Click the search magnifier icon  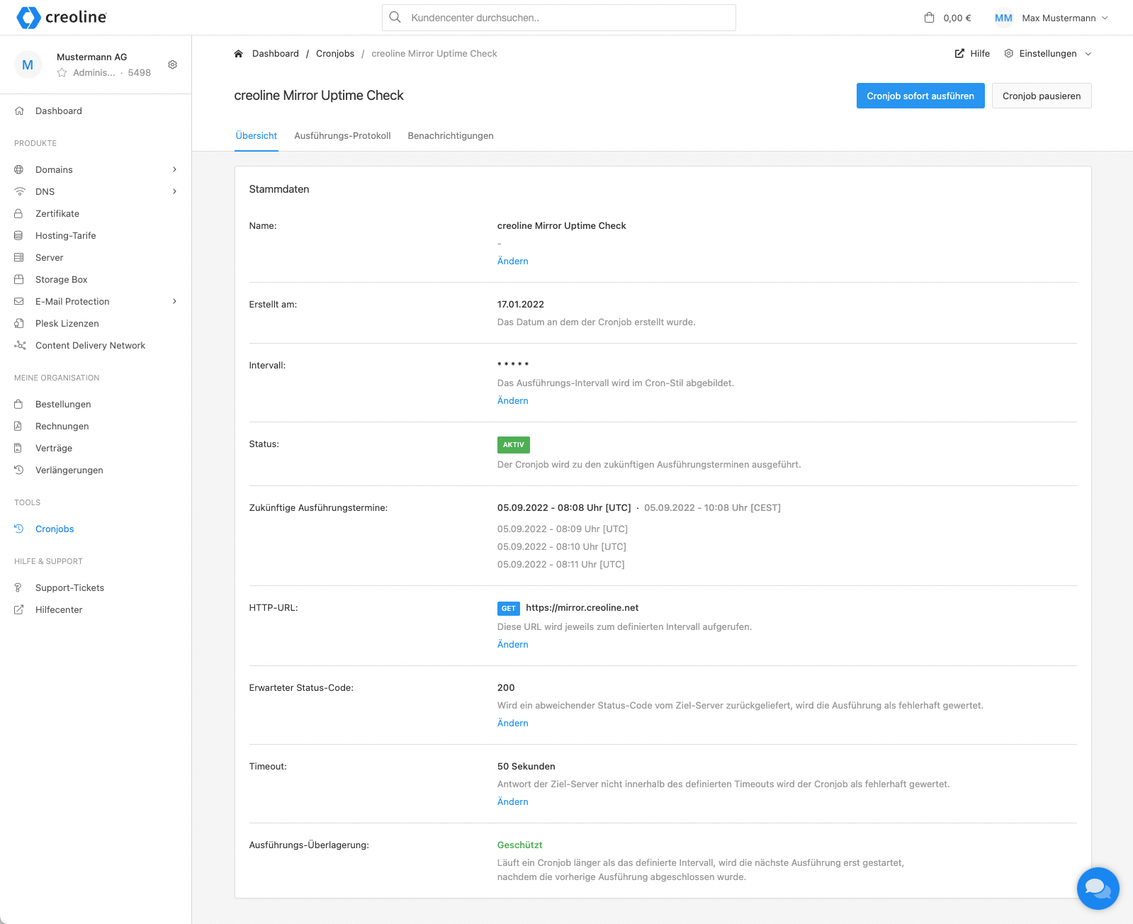(395, 18)
